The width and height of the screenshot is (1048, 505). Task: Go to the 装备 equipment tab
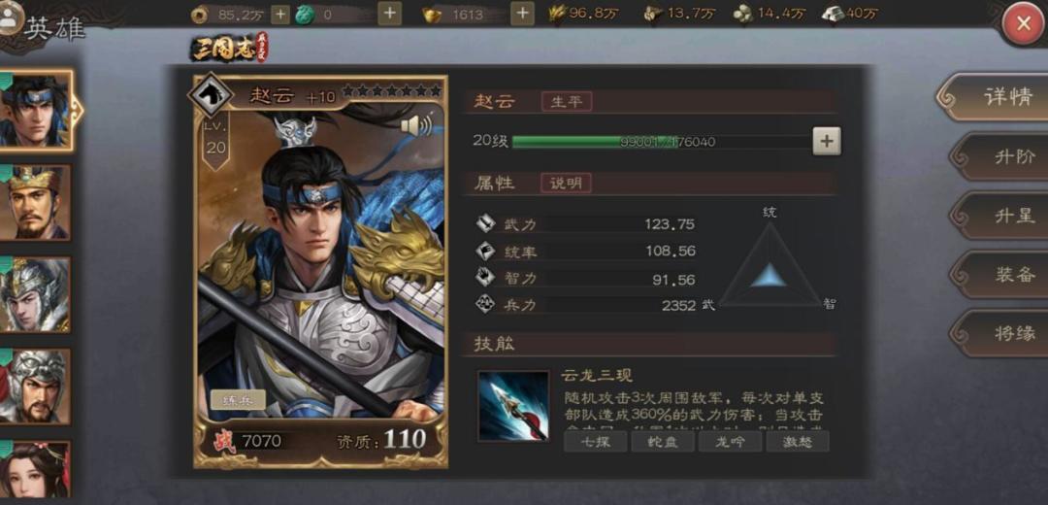(1000, 274)
